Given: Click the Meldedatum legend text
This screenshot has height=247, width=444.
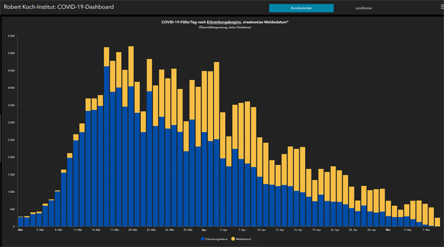Looking at the screenshot, I should pyautogui.click(x=244, y=239).
